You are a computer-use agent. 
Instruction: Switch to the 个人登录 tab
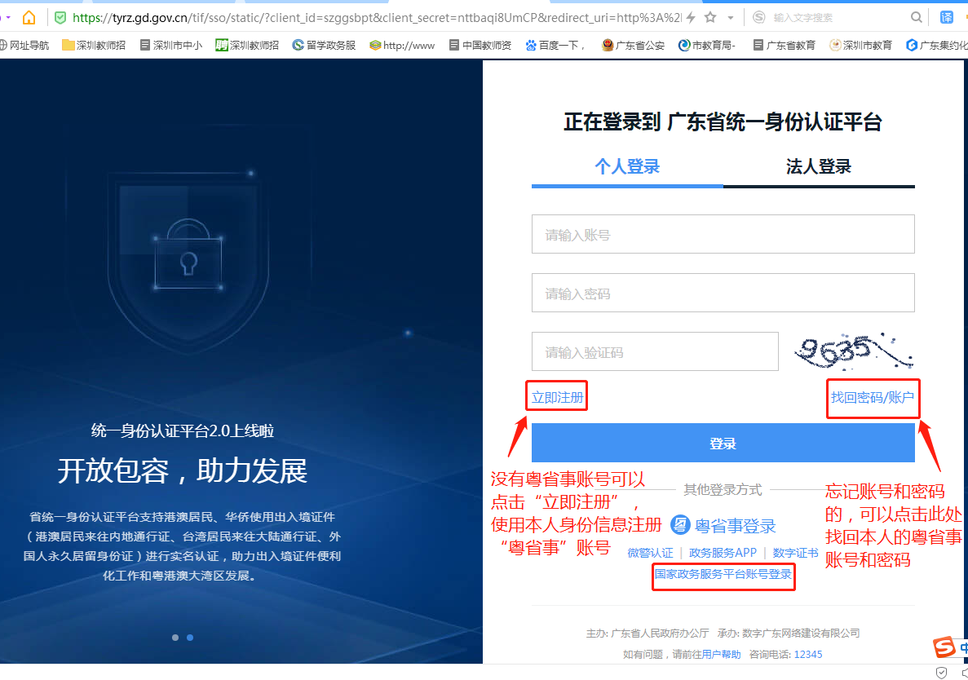pyautogui.click(x=627, y=166)
